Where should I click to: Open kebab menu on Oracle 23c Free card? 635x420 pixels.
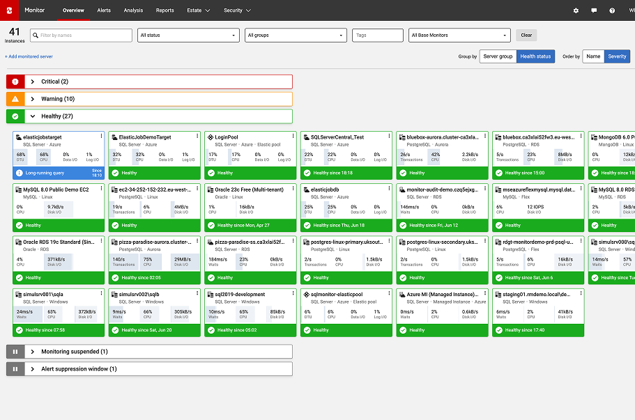(293, 189)
